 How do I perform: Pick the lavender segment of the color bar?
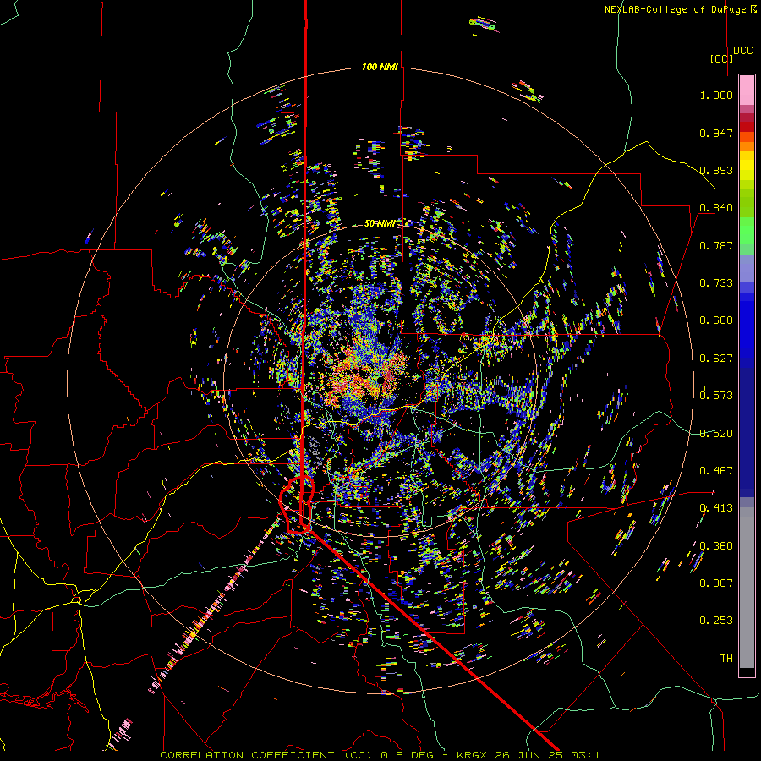[747, 268]
